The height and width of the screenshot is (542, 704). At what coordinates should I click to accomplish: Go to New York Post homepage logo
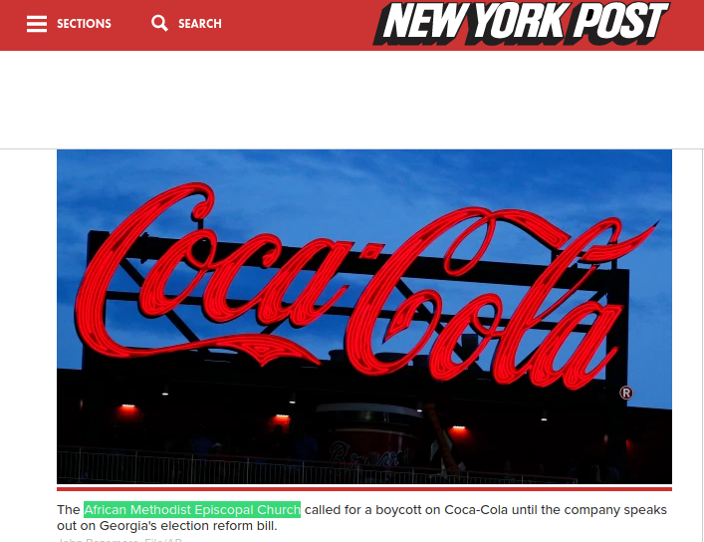tap(522, 23)
